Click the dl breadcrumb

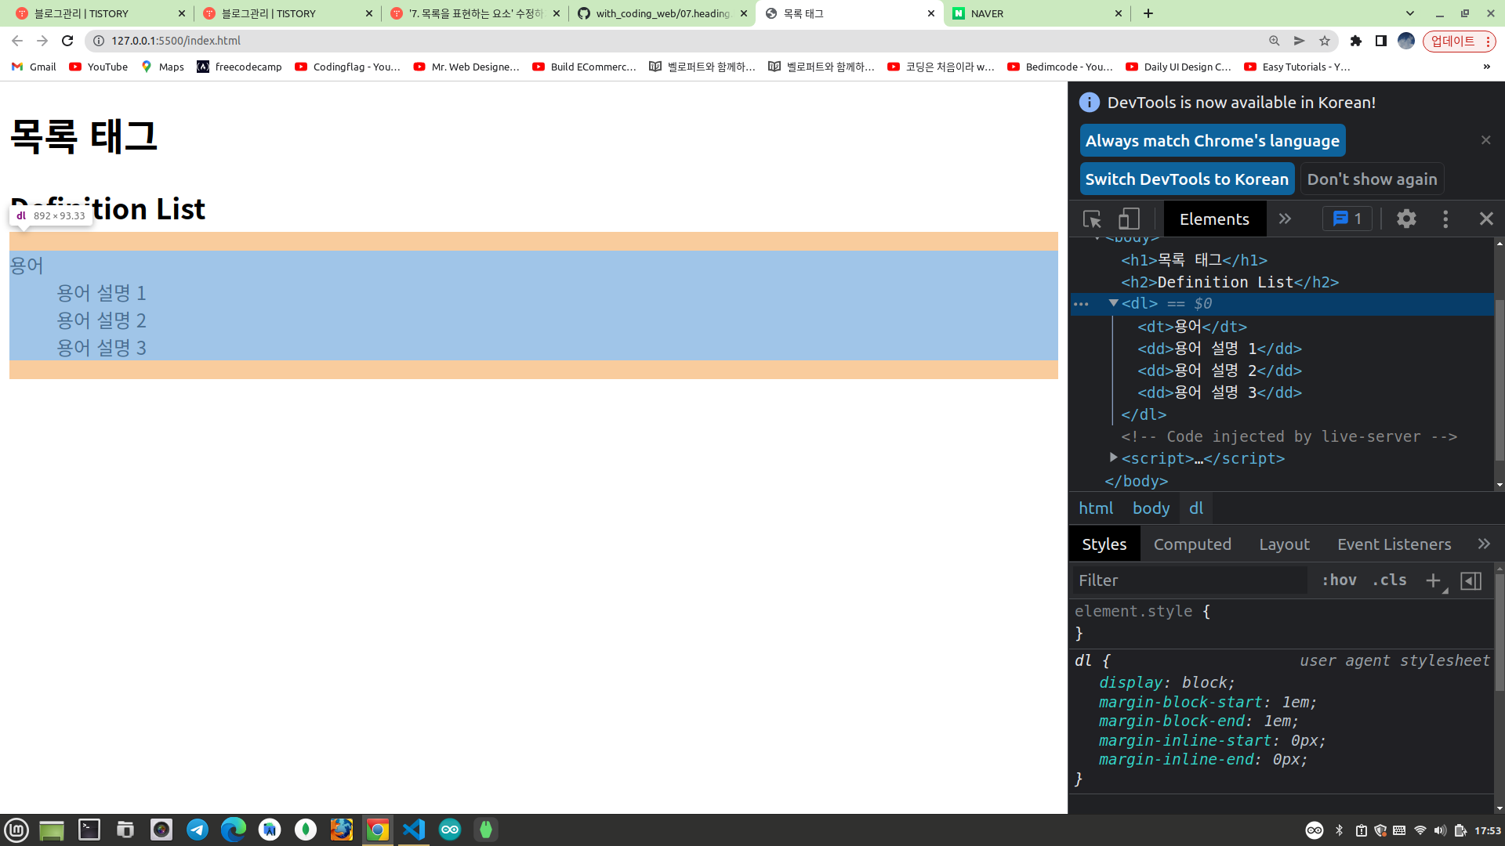coord(1196,508)
